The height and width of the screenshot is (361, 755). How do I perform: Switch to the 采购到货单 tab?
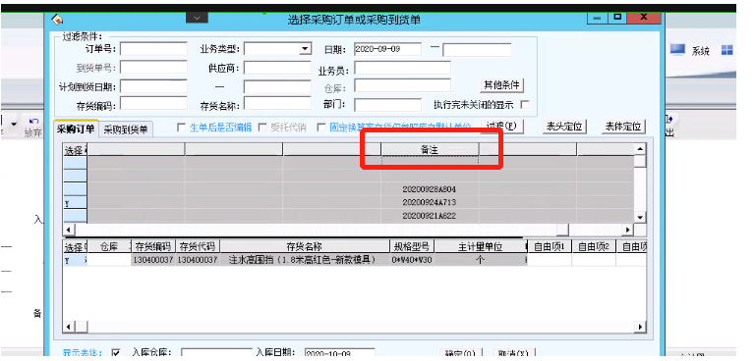point(126,129)
